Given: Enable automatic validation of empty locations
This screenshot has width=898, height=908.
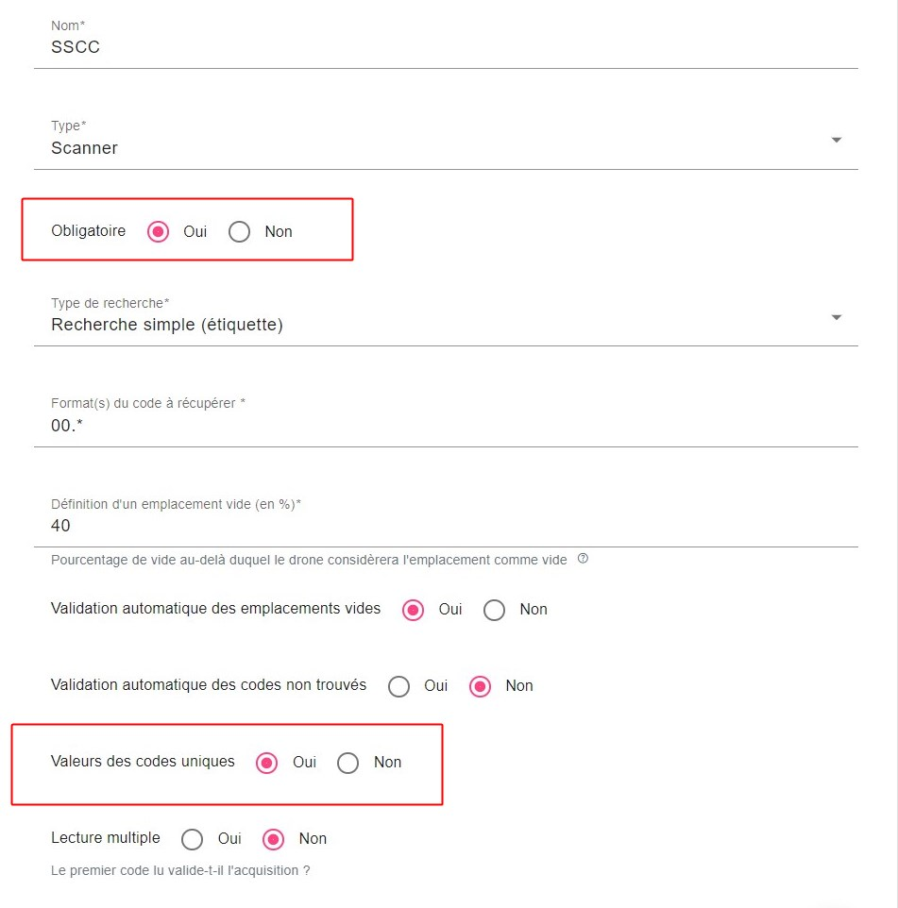Looking at the screenshot, I should pos(414,610).
